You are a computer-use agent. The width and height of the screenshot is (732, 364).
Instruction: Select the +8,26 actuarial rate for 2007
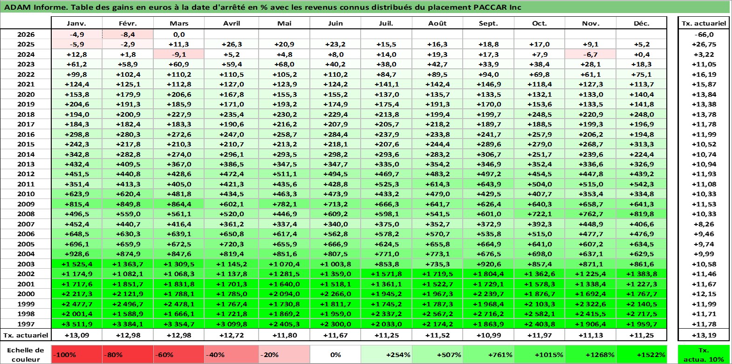pyautogui.click(x=704, y=224)
